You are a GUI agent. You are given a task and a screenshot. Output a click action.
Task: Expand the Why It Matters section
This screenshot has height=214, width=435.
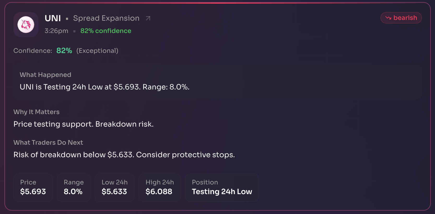[36, 112]
